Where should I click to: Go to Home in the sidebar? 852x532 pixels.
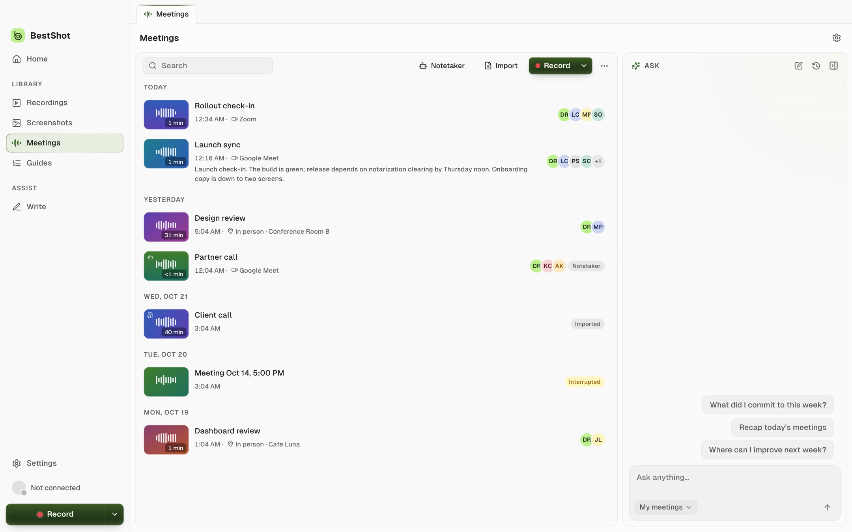pyautogui.click(x=65, y=59)
